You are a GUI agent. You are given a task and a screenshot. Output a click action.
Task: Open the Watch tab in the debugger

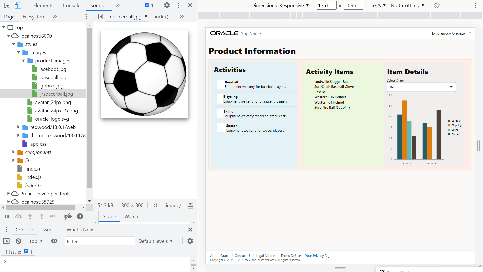tap(131, 216)
